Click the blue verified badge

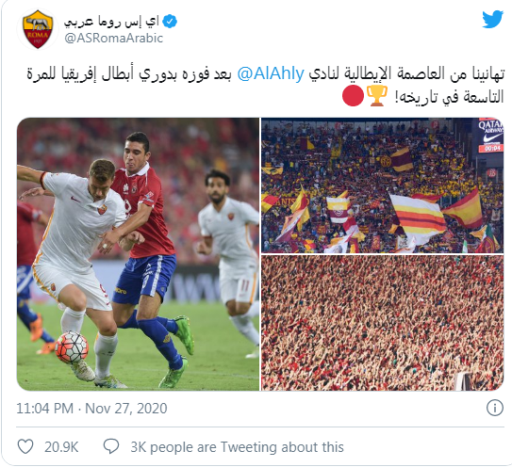coord(170,22)
